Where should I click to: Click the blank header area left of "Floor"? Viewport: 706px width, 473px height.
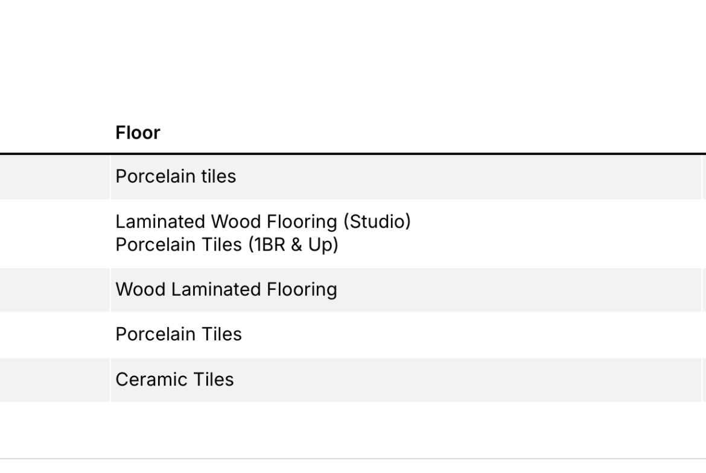(54, 133)
